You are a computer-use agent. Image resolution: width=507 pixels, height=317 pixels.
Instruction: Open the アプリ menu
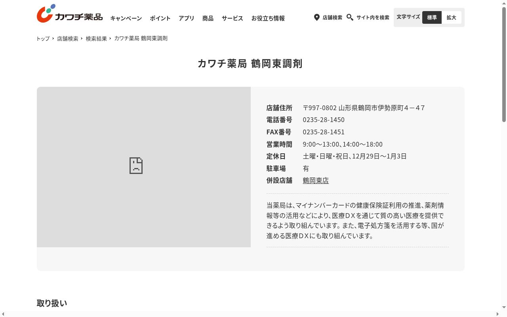point(187,18)
